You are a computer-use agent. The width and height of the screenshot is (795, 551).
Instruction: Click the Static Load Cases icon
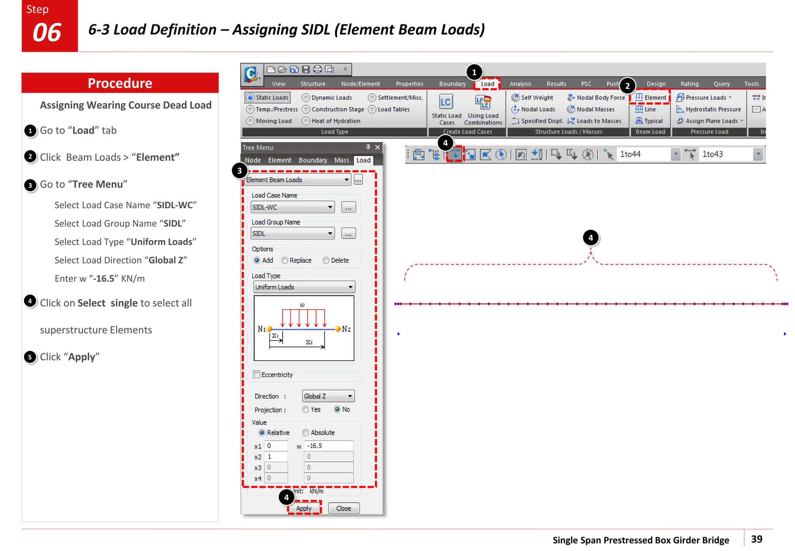446,103
